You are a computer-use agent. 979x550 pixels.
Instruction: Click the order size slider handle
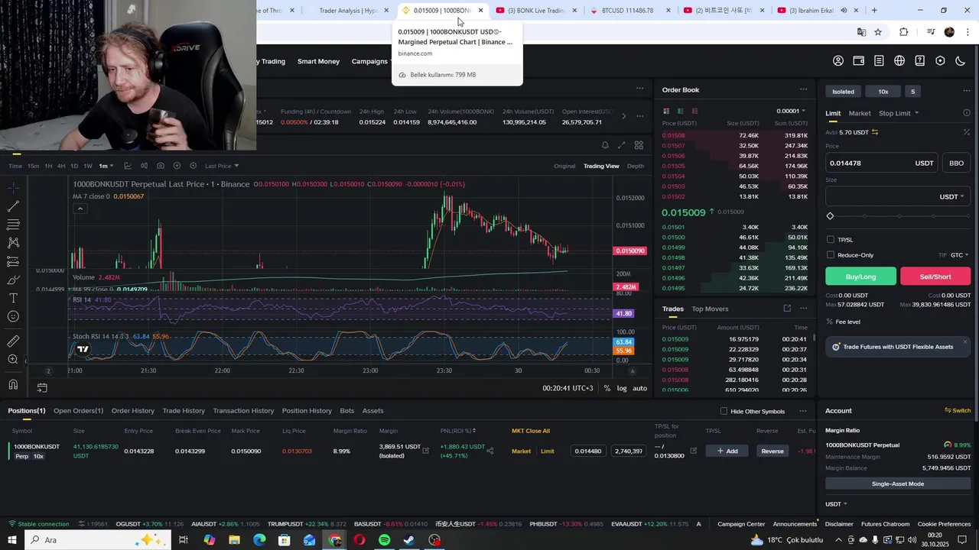[830, 216]
